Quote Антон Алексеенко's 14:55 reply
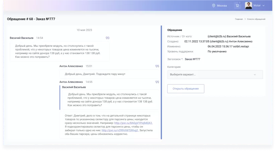The image size is (276, 152). coord(157,82)
